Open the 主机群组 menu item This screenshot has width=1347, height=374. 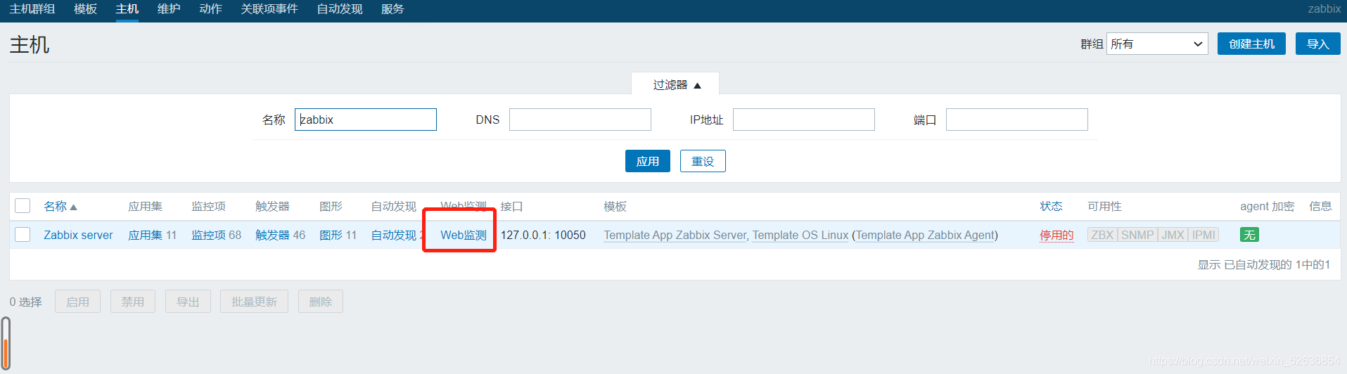32,9
